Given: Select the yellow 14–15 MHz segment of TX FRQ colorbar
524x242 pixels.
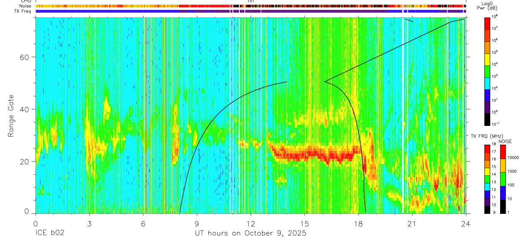Looking at the screenshot, I should pyautogui.click(x=488, y=172).
